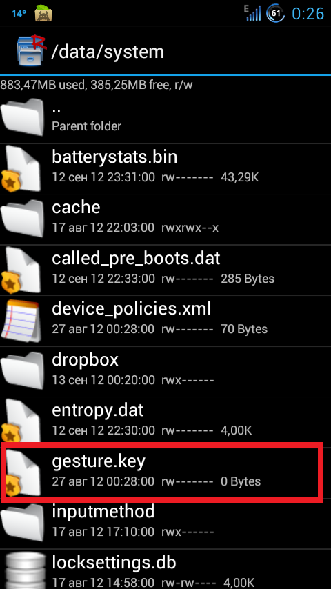Open the dropbox folder icon
The width and height of the screenshot is (331, 589).
coord(23,371)
